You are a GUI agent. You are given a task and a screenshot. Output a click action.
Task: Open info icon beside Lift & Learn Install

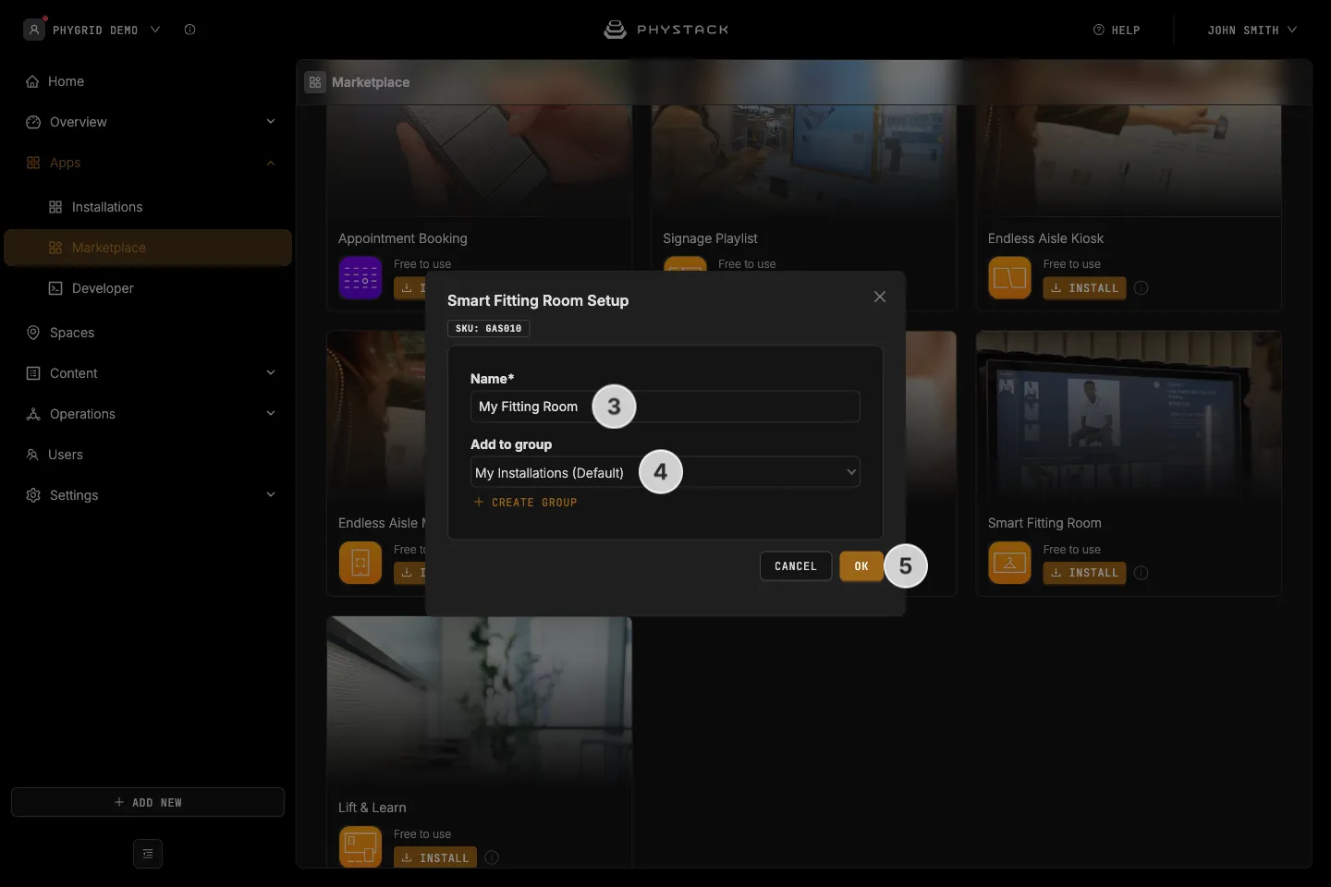pyautogui.click(x=492, y=857)
